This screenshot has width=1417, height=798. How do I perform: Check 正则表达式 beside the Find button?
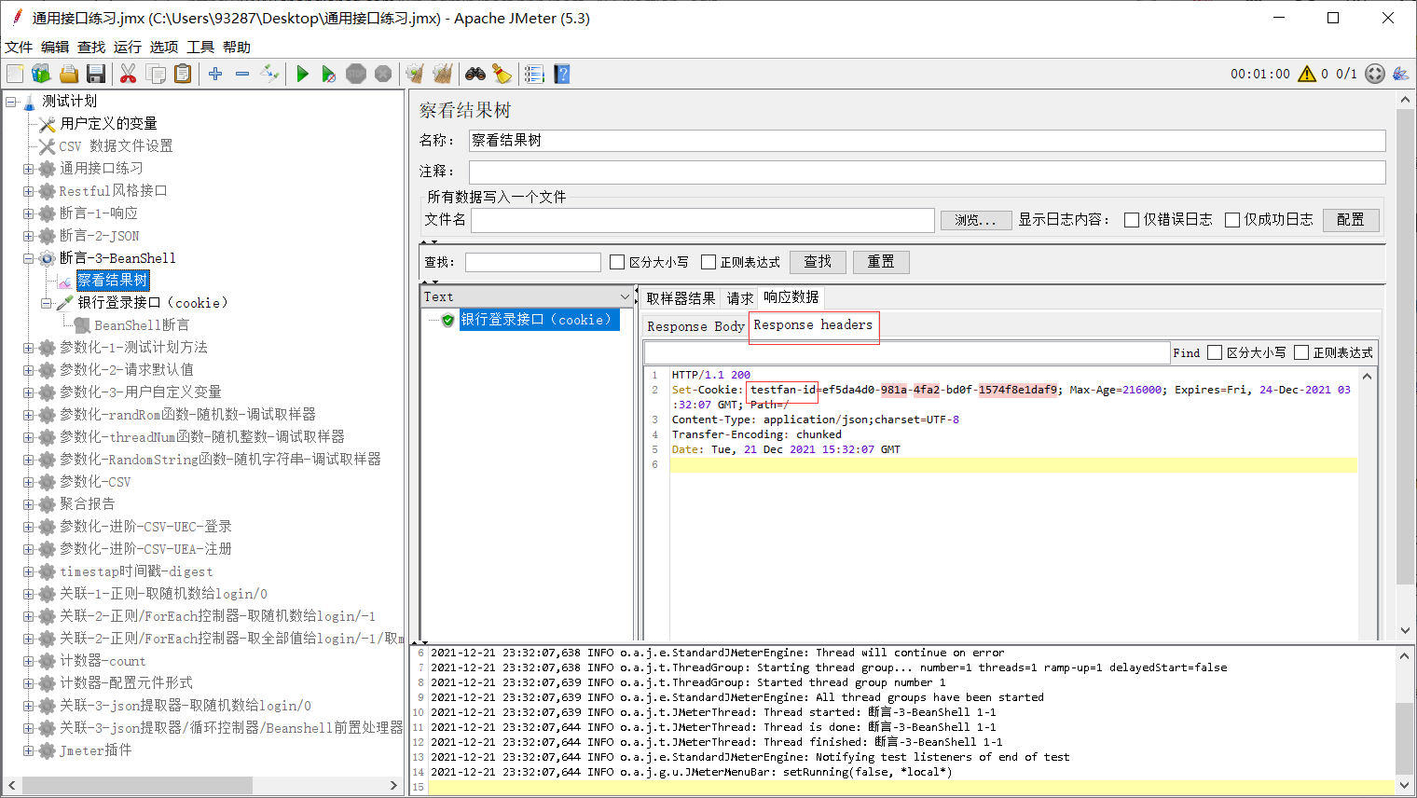1301,352
